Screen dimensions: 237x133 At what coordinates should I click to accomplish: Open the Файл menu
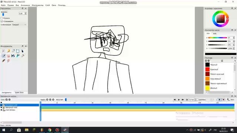3,5
